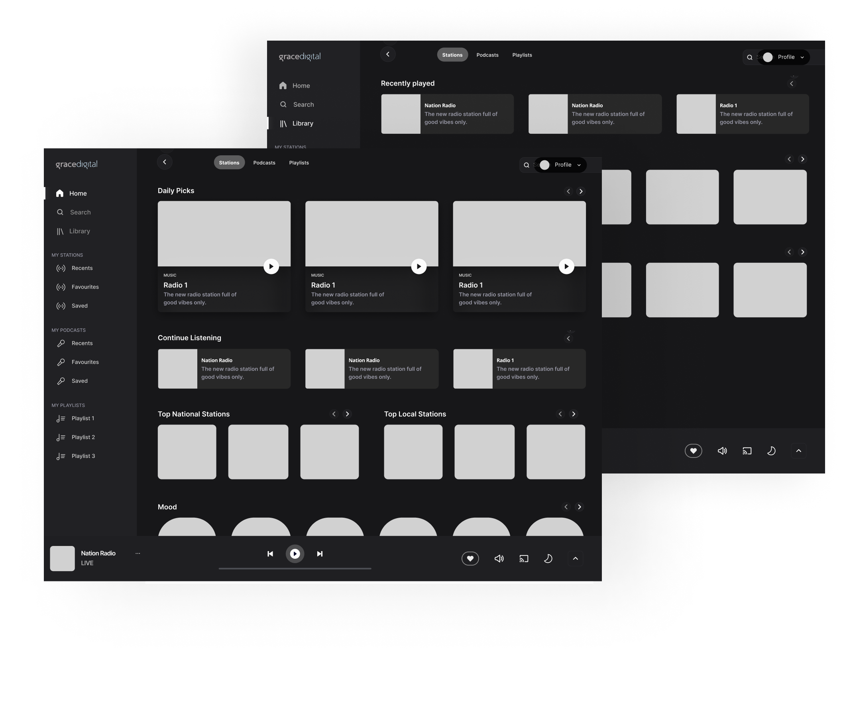Expand the now playing panel with up chevron
The height and width of the screenshot is (720, 845).
[x=575, y=559]
